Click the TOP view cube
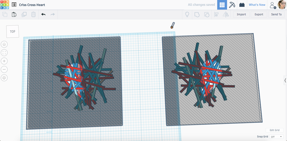The image size is (287, 141). (x=12, y=31)
